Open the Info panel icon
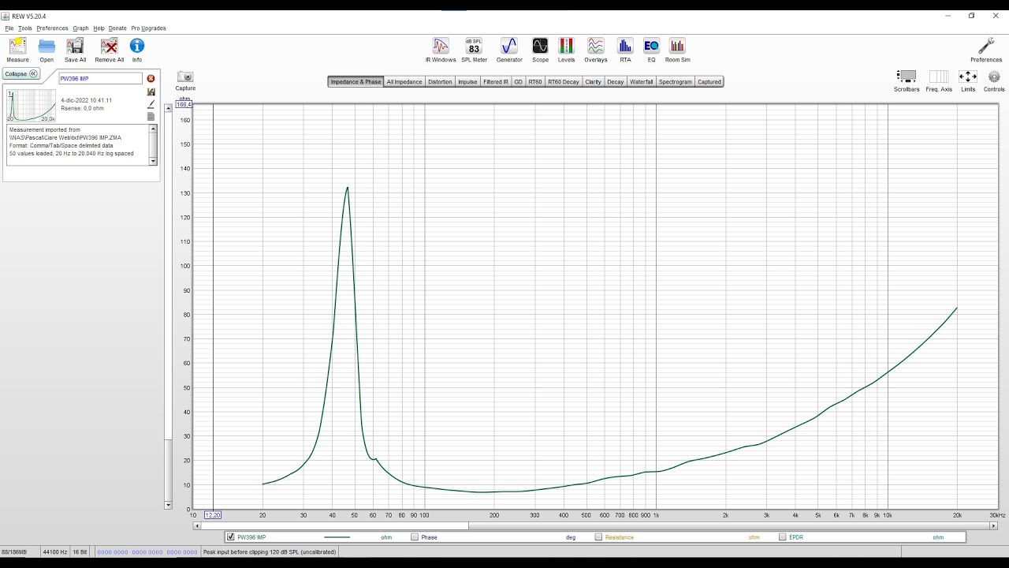This screenshot has width=1009, height=568. pyautogui.click(x=137, y=46)
